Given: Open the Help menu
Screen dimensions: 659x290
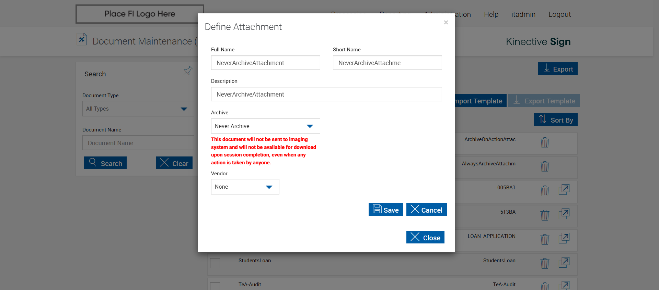Looking at the screenshot, I should tap(491, 14).
